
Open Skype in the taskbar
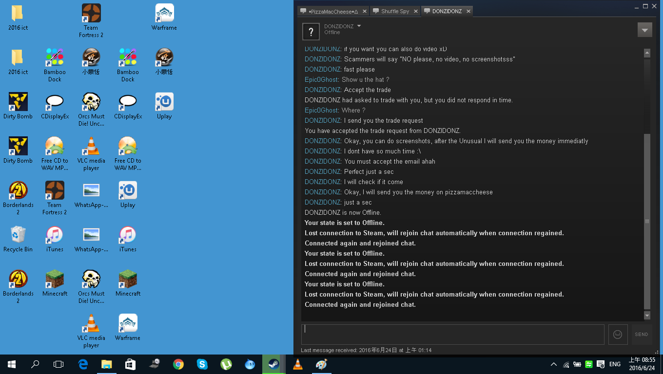(x=202, y=364)
